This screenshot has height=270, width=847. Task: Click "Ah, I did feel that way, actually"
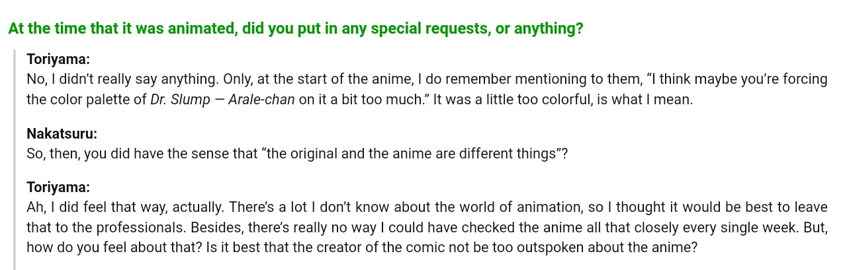tap(126, 207)
